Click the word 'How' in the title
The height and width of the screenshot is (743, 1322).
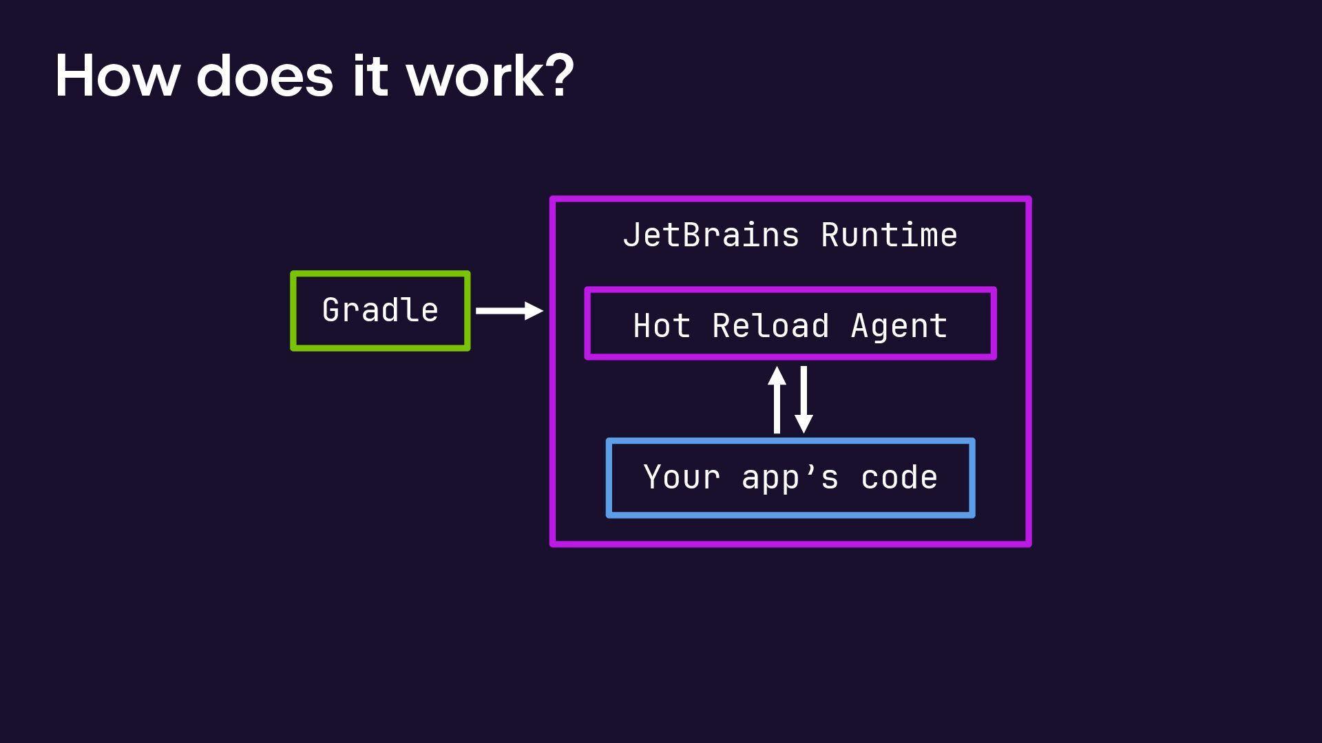coord(117,76)
